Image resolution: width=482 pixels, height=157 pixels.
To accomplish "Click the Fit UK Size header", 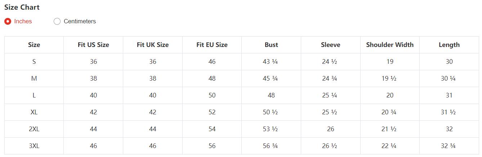I will pyautogui.click(x=153, y=45).
